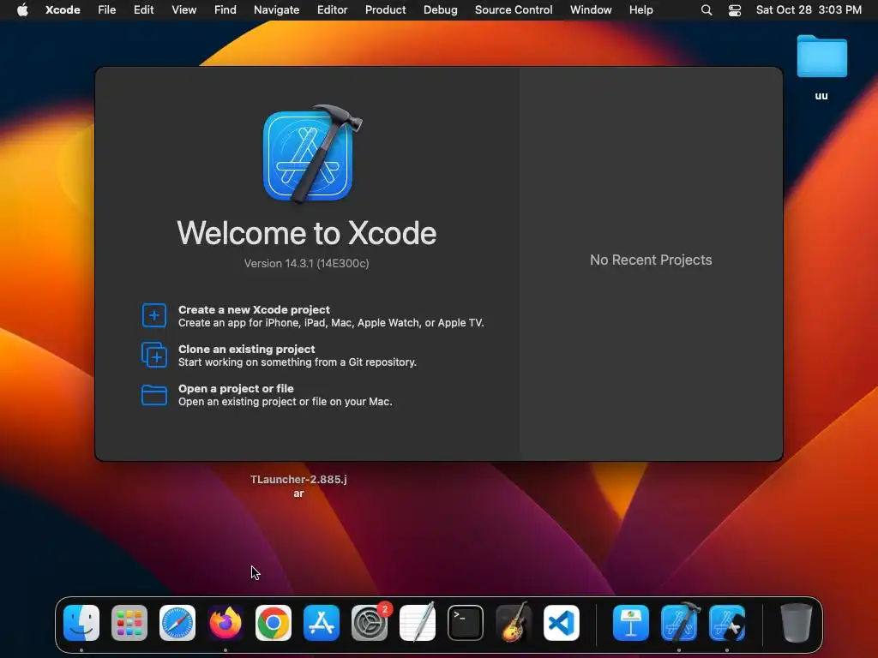878x658 pixels.
Task: Click 'Create an app for iPhone, iPad, Mac' description
Action: click(x=331, y=323)
